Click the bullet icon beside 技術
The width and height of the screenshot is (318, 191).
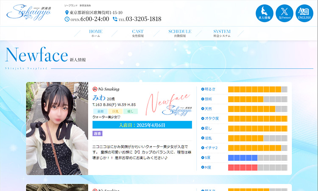[203, 99]
